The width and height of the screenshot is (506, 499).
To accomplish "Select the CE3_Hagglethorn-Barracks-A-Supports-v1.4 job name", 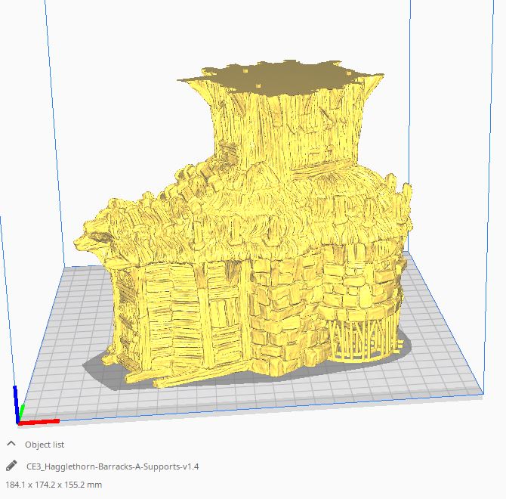I will coord(113,466).
